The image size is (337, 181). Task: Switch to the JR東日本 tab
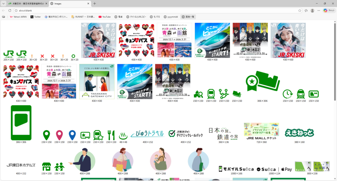click(x=27, y=4)
